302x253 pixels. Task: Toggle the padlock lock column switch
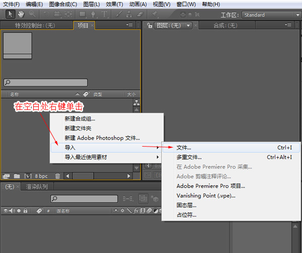pos(25,211)
